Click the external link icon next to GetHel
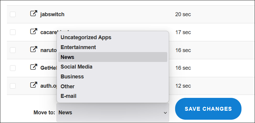The width and height of the screenshot is (255, 123). coord(34,68)
